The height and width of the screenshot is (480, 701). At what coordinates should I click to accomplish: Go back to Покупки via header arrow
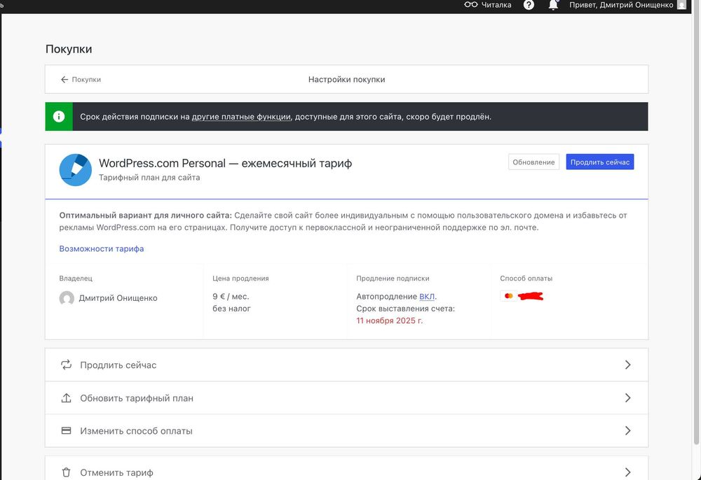[x=64, y=80]
